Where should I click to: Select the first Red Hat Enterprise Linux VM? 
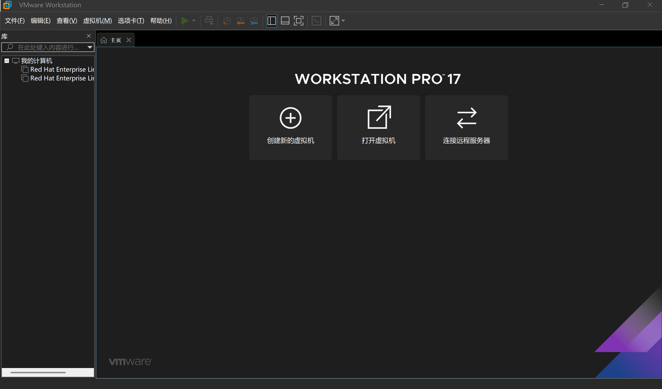(x=62, y=70)
